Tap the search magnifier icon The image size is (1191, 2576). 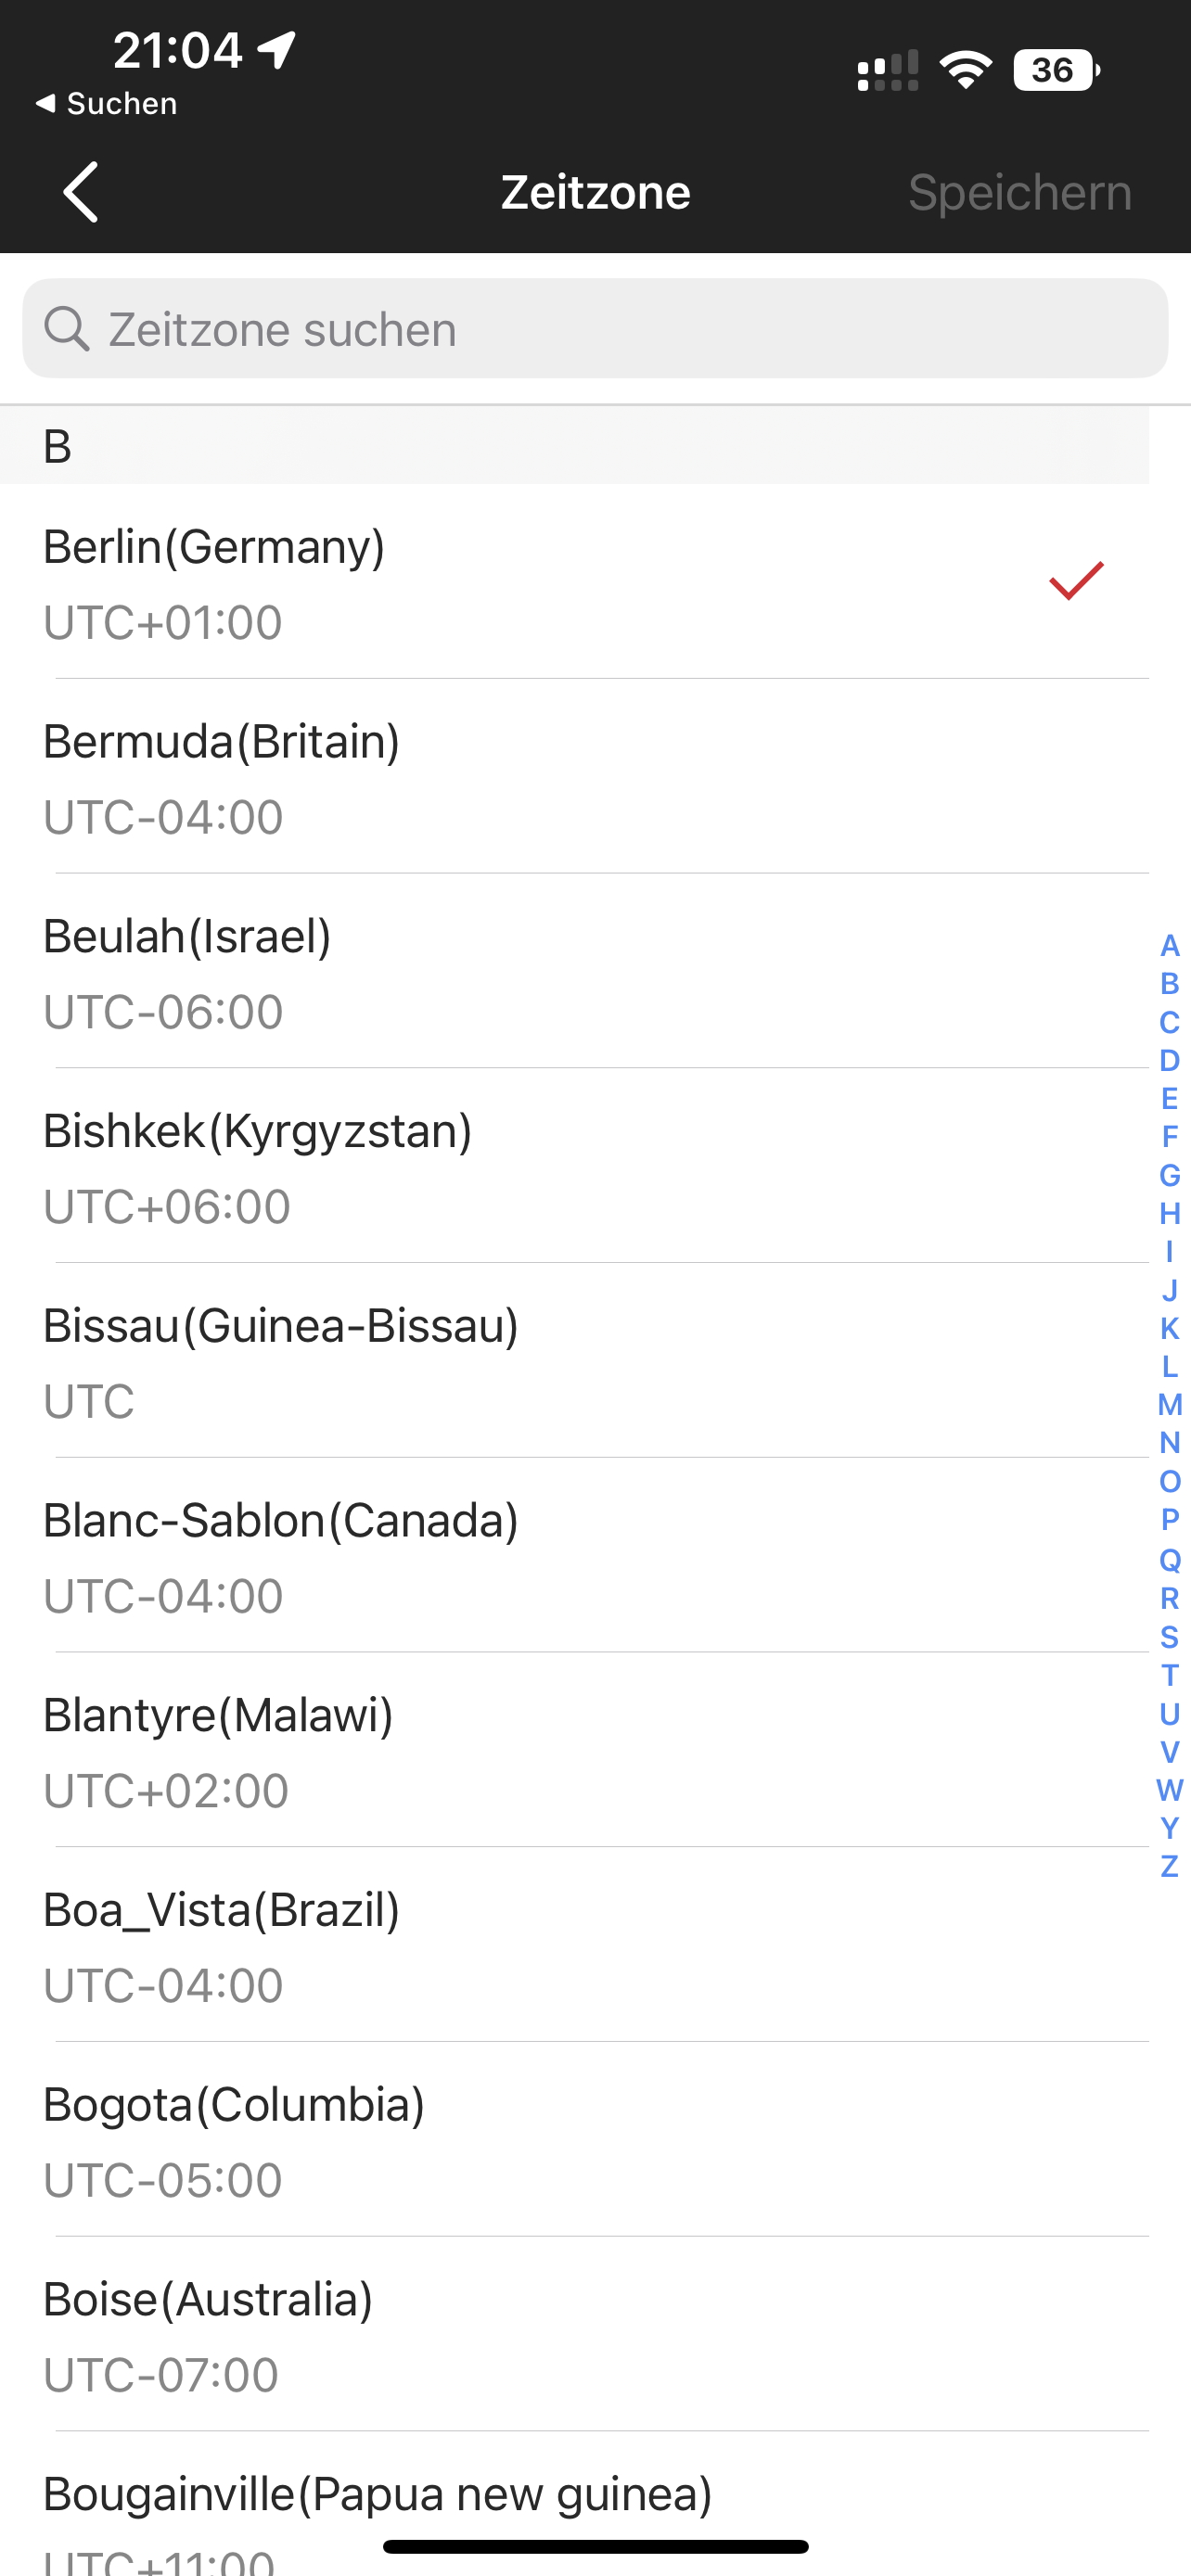[67, 329]
